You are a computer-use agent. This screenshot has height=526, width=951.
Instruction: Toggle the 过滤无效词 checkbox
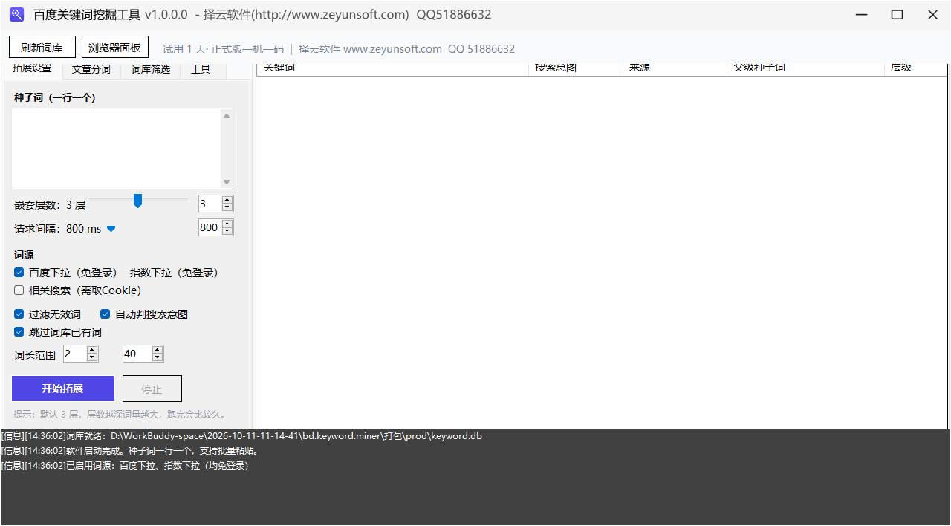(x=19, y=314)
